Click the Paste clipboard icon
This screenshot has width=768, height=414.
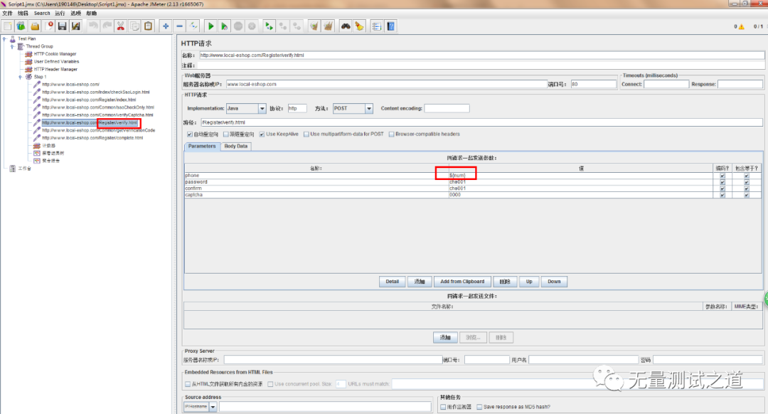[x=148, y=26]
